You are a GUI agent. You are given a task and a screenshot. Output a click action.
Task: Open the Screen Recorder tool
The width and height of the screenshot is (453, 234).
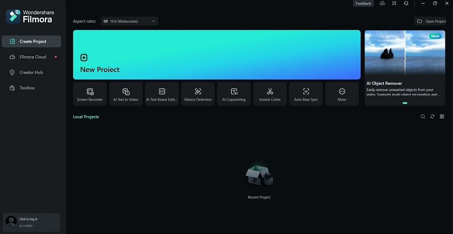tap(90, 94)
